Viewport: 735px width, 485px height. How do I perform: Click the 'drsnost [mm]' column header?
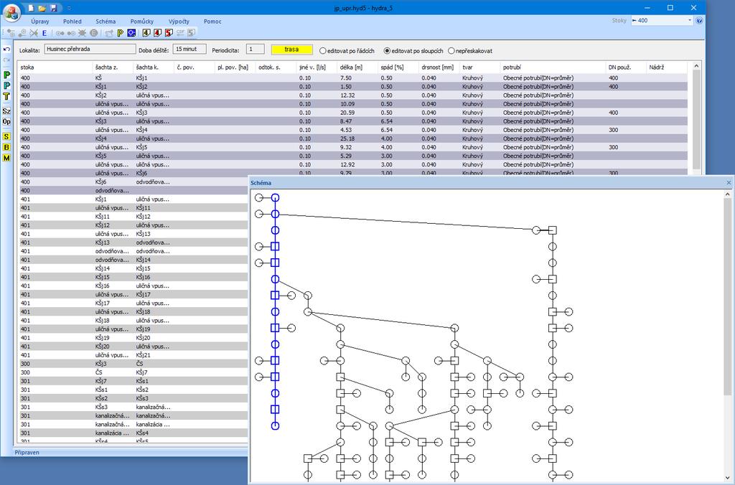tap(439, 67)
